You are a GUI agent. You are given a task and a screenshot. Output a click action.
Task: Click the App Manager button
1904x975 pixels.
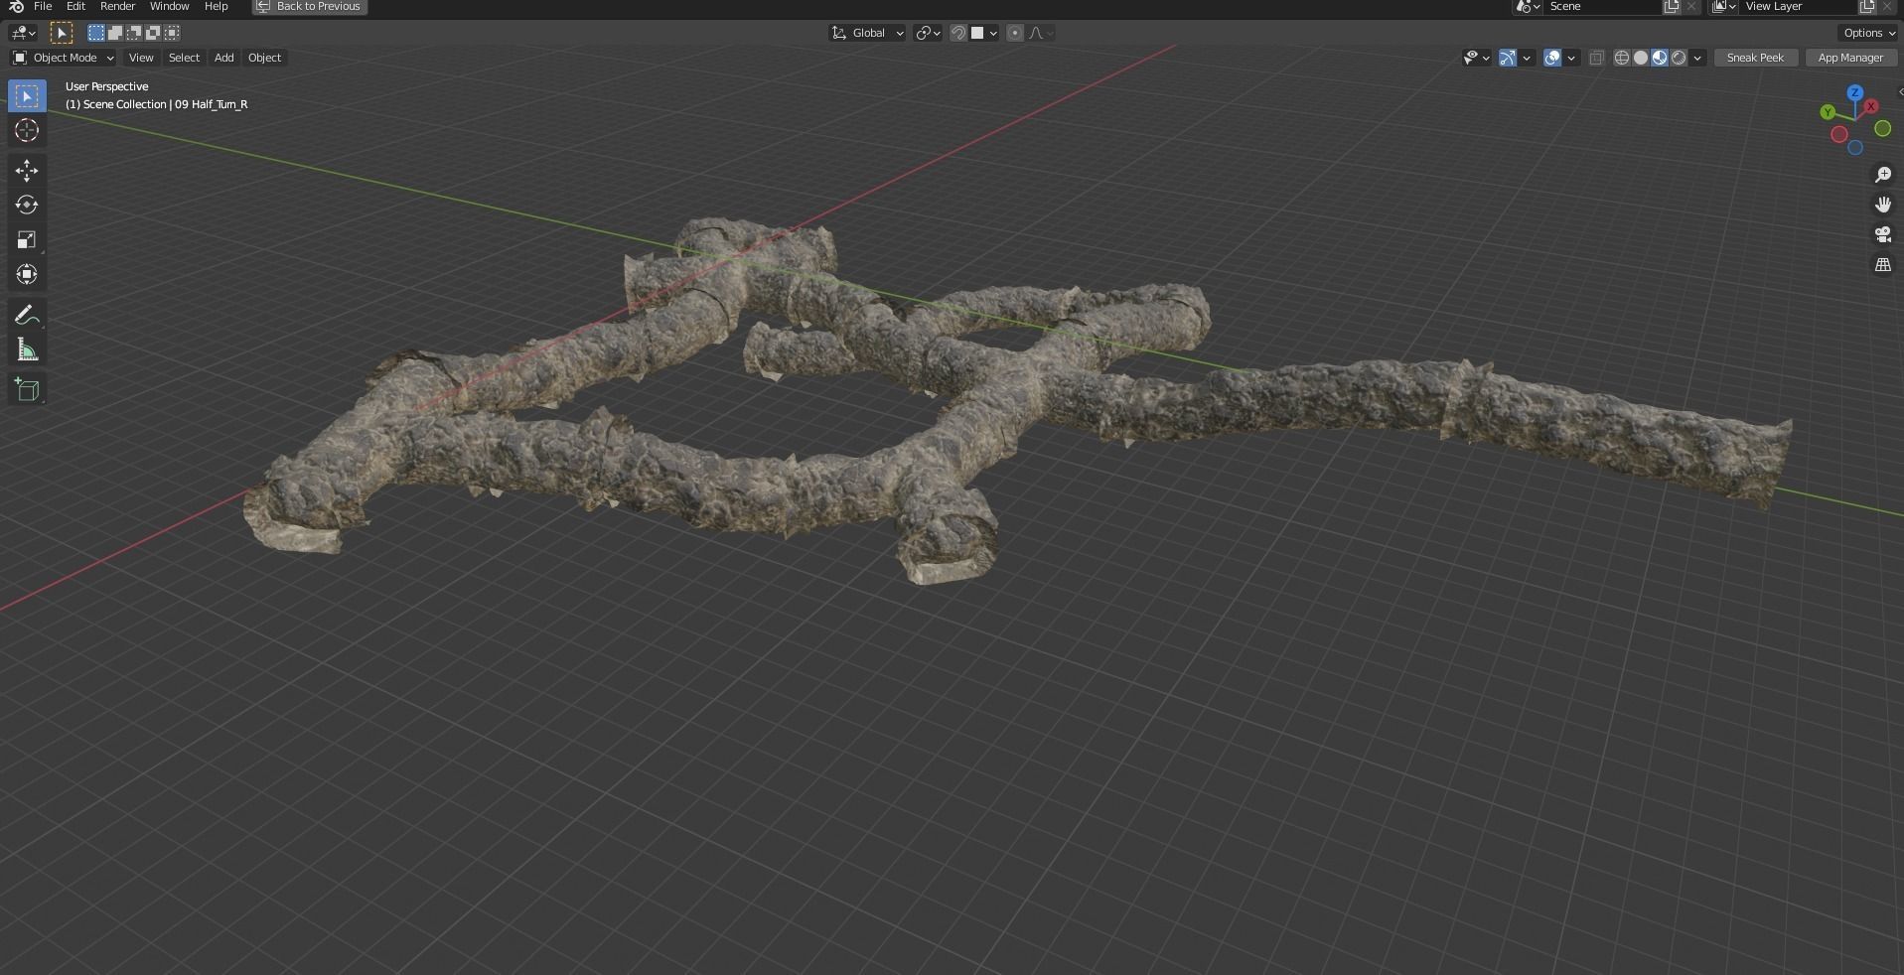(1850, 58)
